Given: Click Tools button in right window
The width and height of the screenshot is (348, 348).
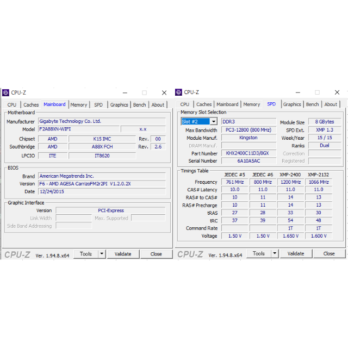Looking at the screenshot, I should point(259,253).
